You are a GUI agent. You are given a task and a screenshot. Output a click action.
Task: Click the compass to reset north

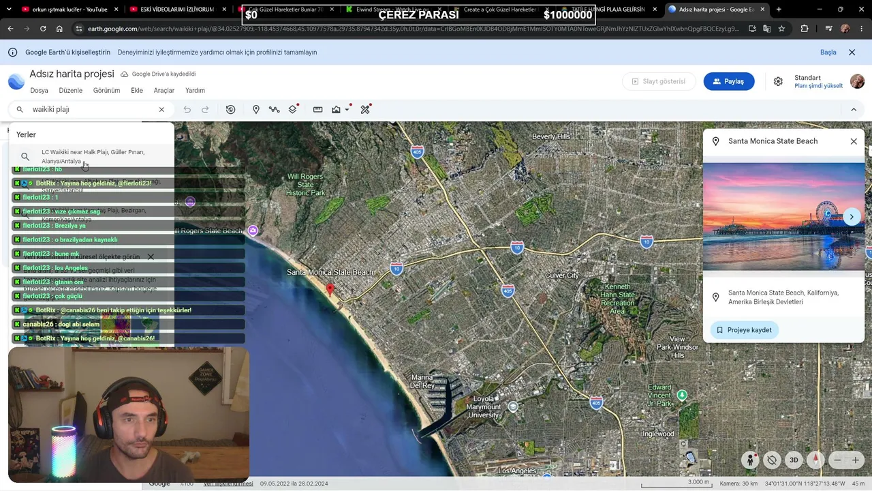tap(815, 460)
